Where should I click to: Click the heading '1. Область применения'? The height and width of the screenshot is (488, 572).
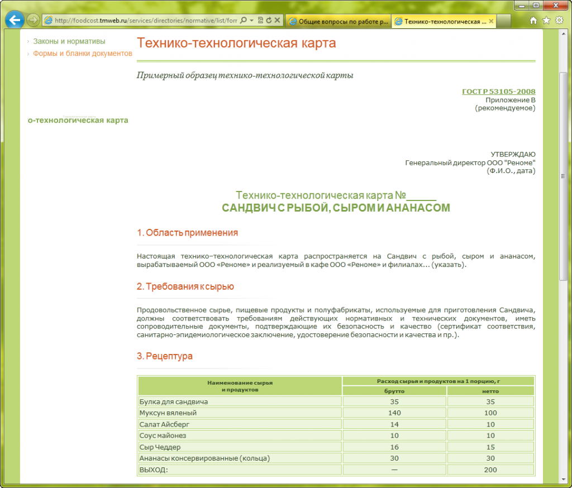click(x=188, y=233)
